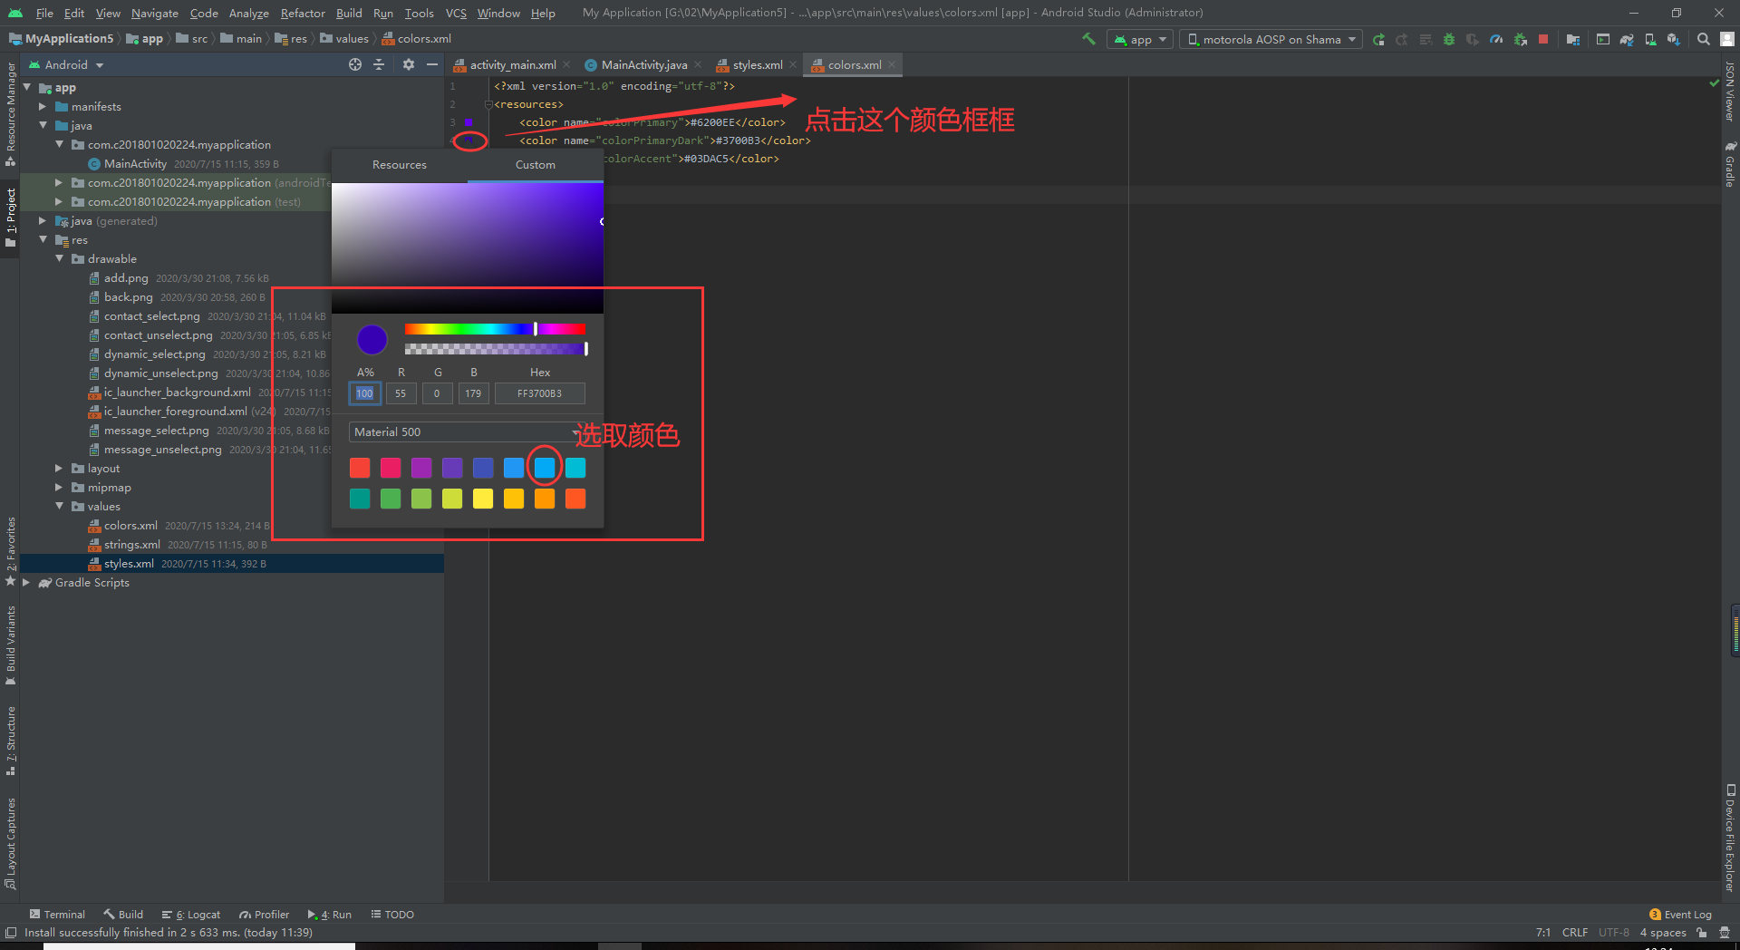1740x950 pixels.
Task: Open the VCS menu
Action: coord(455,13)
